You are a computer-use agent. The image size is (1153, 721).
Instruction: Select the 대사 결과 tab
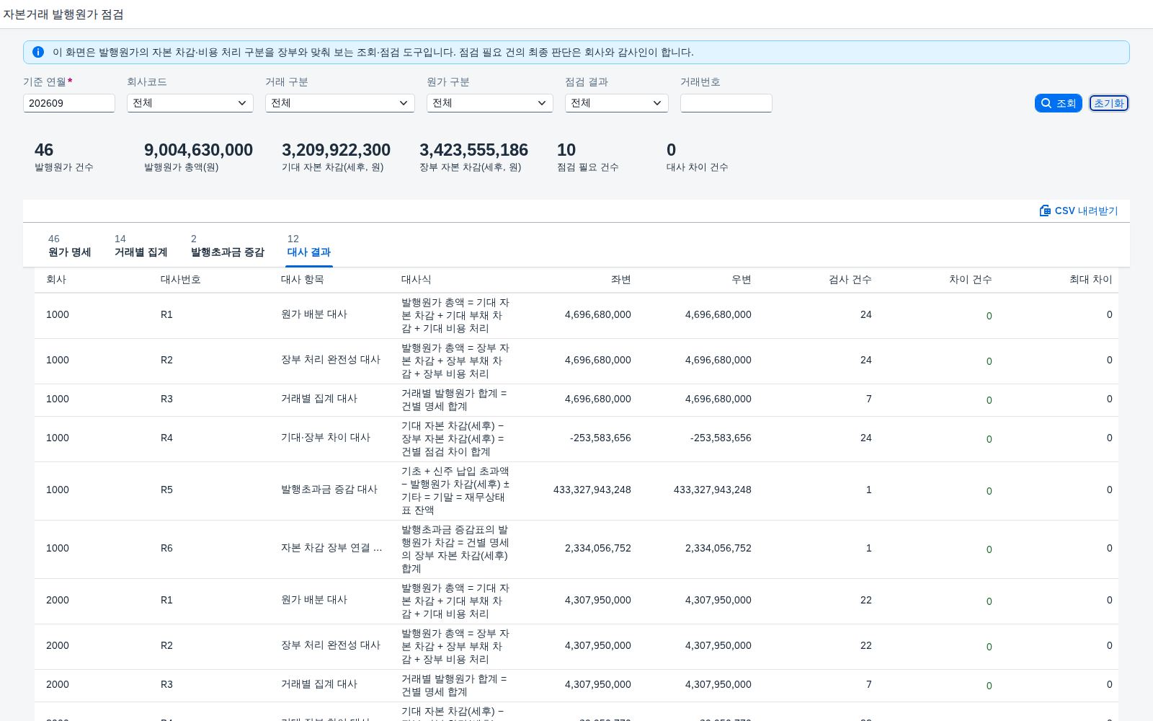click(309, 246)
